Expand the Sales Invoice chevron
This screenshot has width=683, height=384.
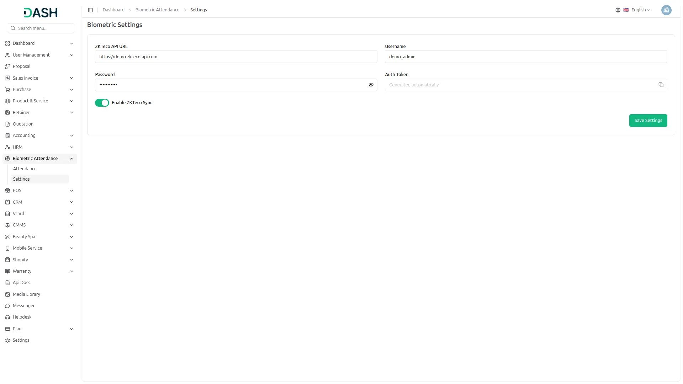click(x=72, y=78)
